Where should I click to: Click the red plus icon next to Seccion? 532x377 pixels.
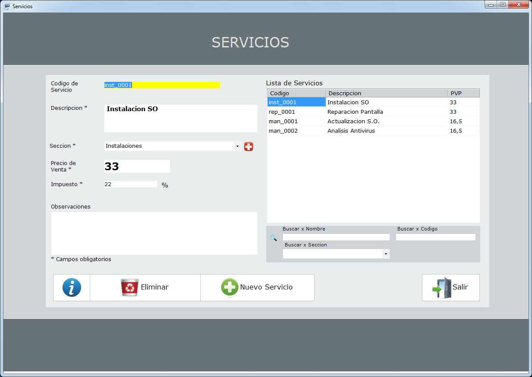[249, 146]
